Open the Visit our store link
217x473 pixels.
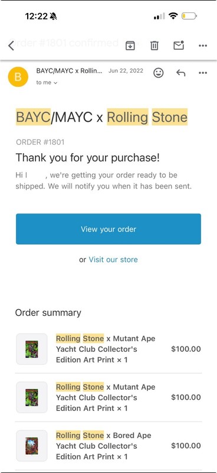pos(113,260)
